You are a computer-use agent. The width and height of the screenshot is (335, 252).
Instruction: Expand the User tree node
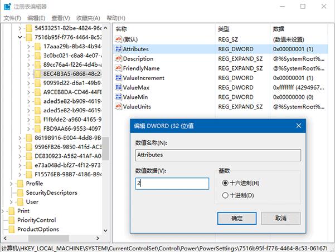[11, 202]
